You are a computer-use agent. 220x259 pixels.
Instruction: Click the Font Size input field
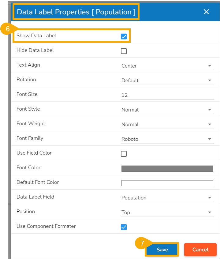pyautogui.click(x=167, y=95)
